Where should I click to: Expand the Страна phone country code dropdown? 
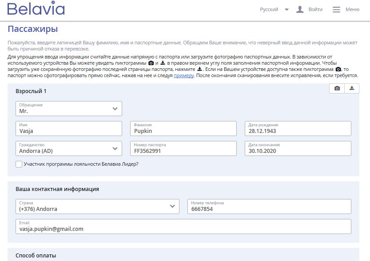click(172, 206)
